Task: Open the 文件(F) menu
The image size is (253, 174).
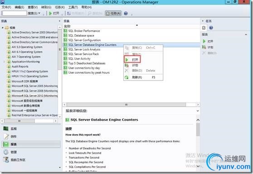Action: (x=6, y=7)
